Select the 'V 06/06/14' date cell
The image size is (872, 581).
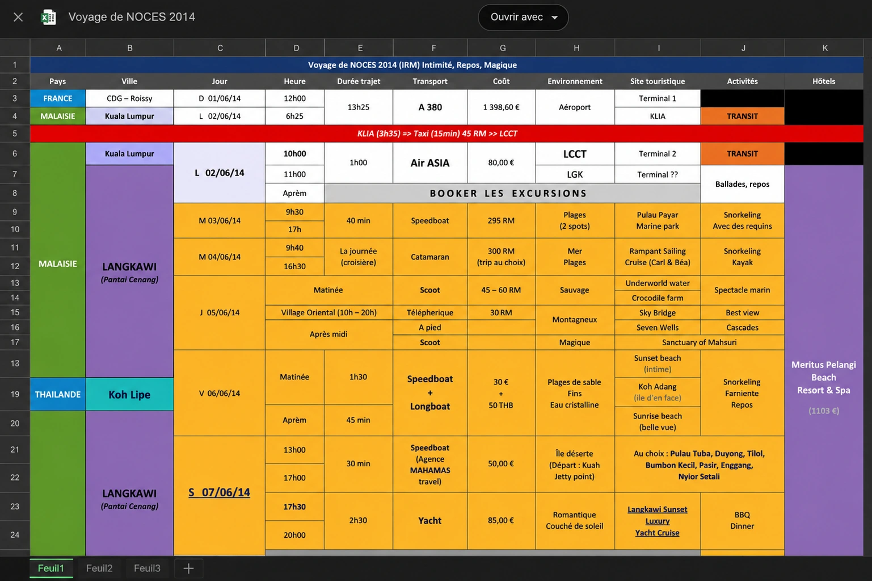point(220,393)
